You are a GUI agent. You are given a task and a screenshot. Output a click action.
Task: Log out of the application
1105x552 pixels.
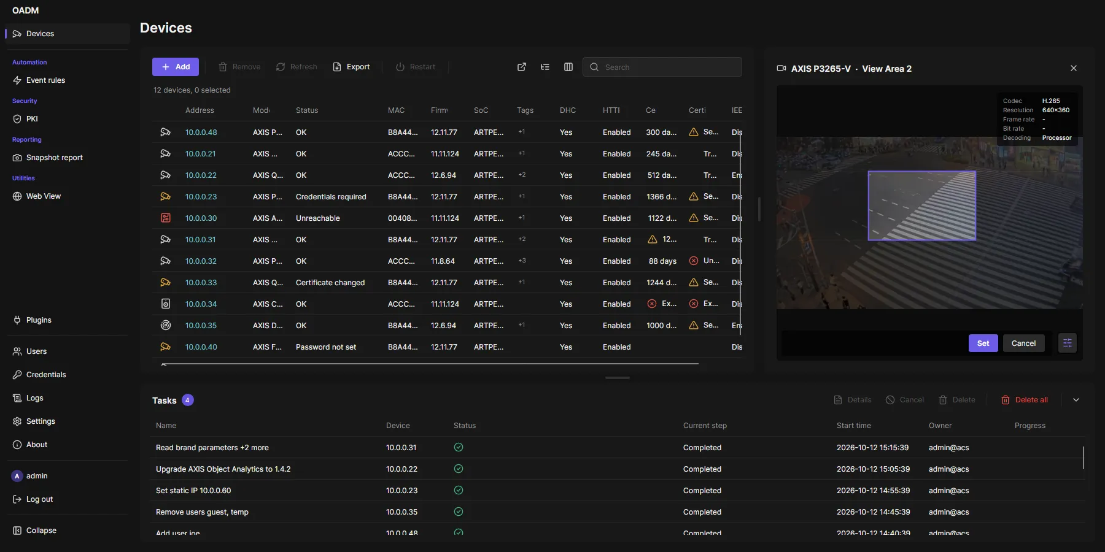click(x=68, y=499)
